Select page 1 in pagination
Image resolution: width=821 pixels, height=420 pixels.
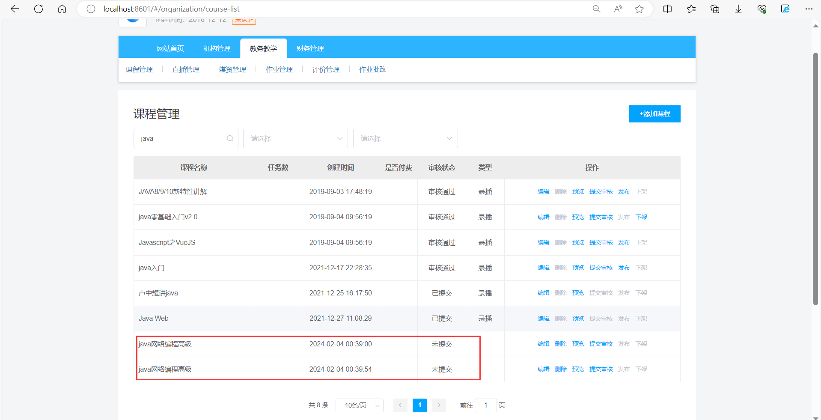pos(419,405)
